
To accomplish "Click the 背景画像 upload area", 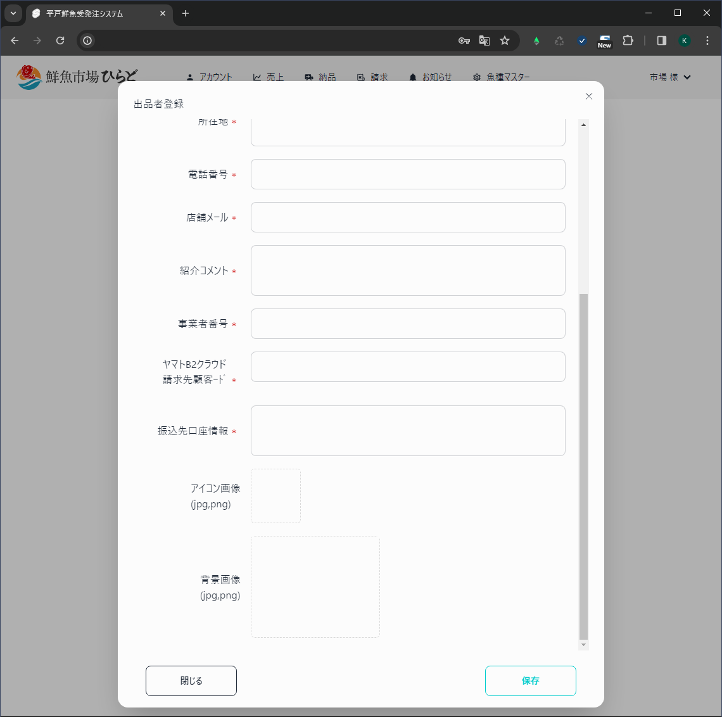I will pos(315,587).
